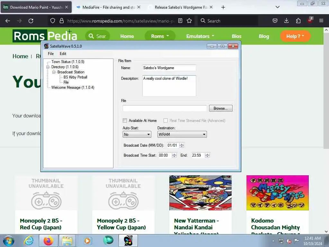Screen dimensions: 329x247
Task: Click the Browse... button
Action: point(221,108)
